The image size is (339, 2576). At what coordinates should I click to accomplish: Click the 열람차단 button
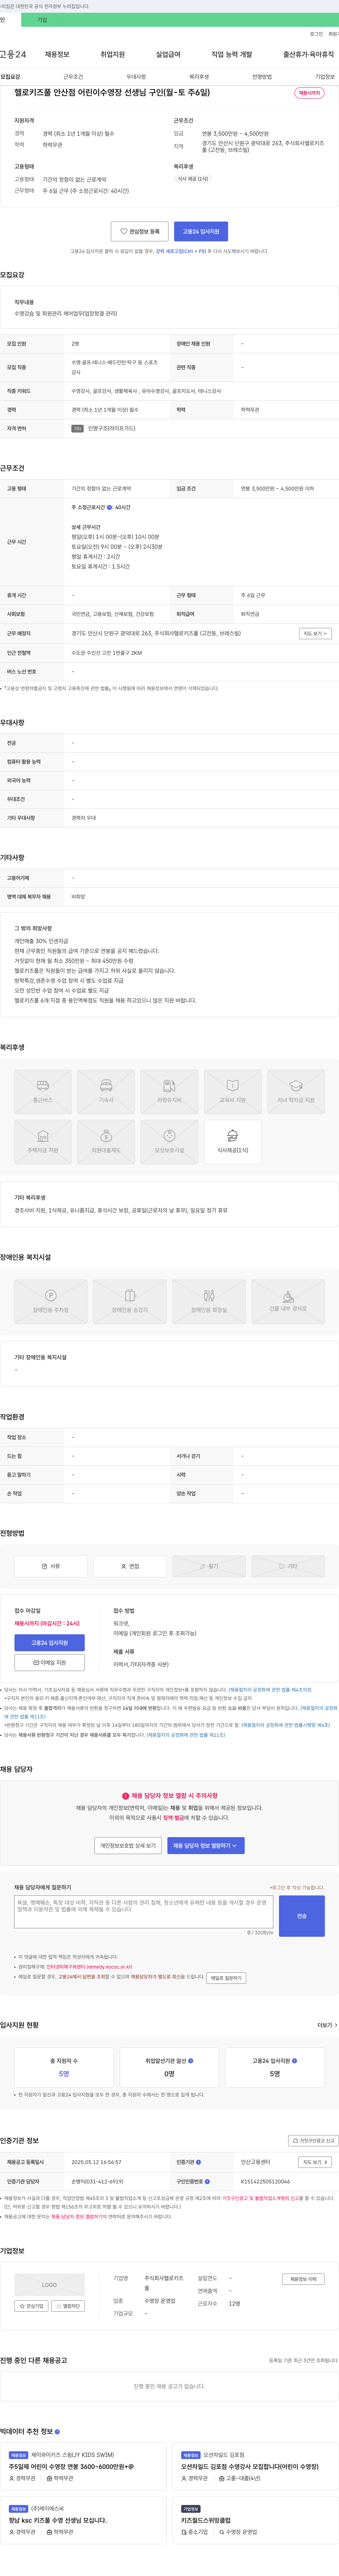click(68, 2306)
